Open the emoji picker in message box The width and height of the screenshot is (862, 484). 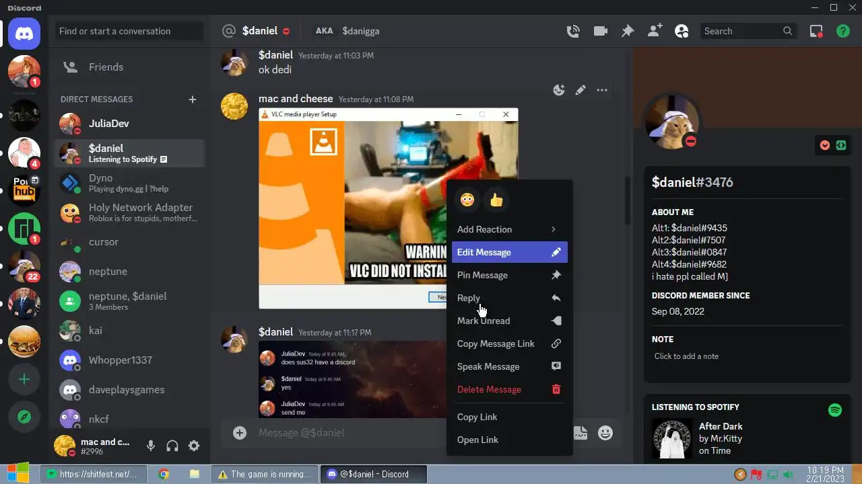coord(605,433)
